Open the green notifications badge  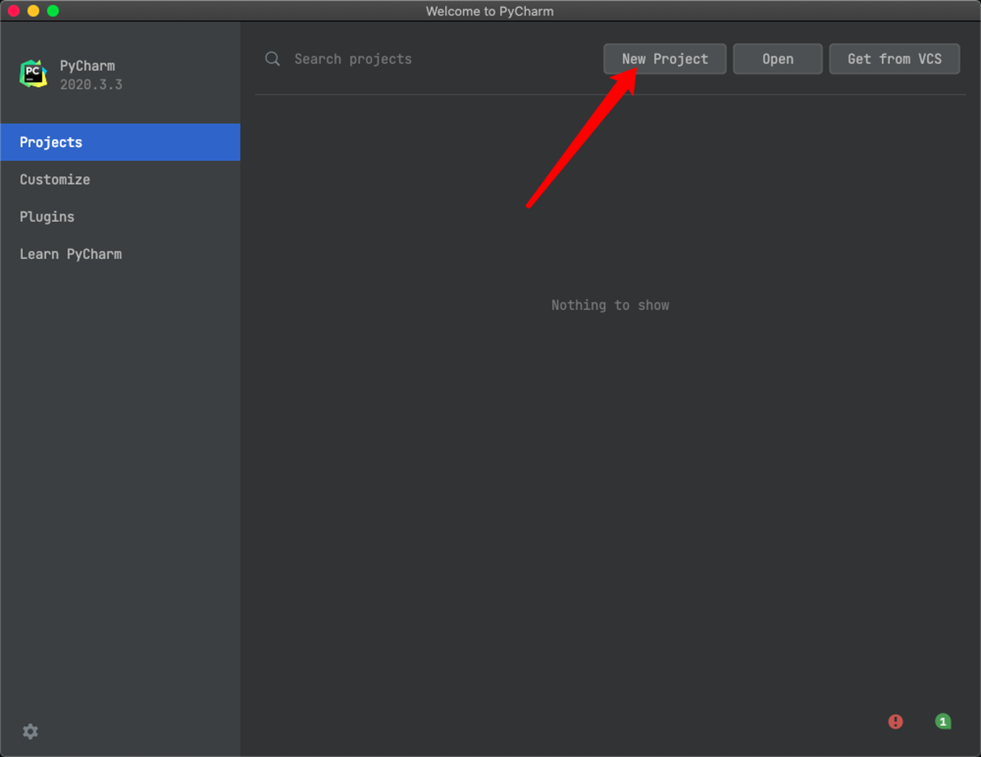(943, 721)
